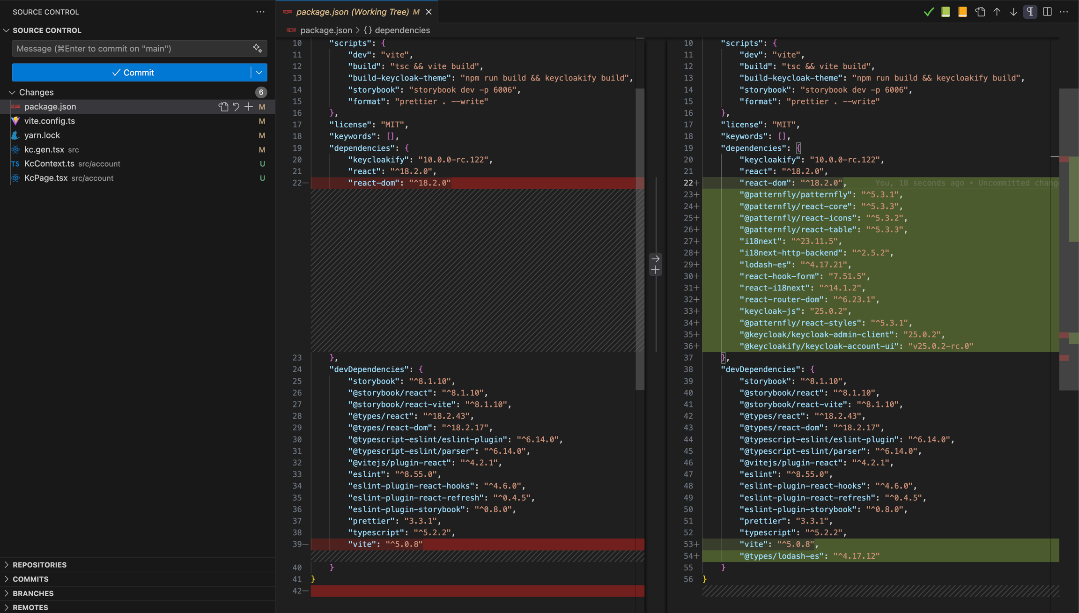This screenshot has width=1079, height=613.
Task: Revert selected block using diff arrow
Action: (x=655, y=258)
